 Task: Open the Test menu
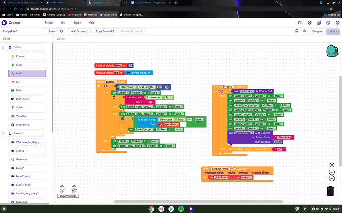63,23
